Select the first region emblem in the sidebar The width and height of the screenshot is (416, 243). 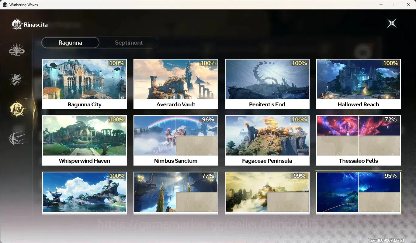click(17, 50)
